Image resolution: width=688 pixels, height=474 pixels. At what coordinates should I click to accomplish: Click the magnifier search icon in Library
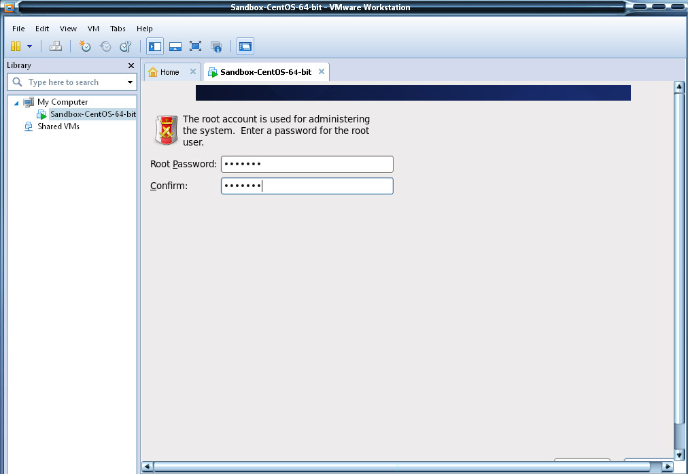coord(17,82)
